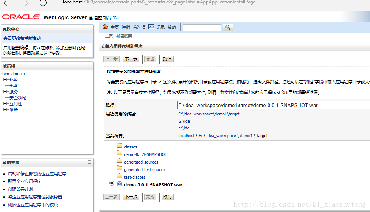Click the demo-0.0.1-SNAPSHOT folder icon
The height and width of the screenshot is (212, 370).
click(120, 153)
